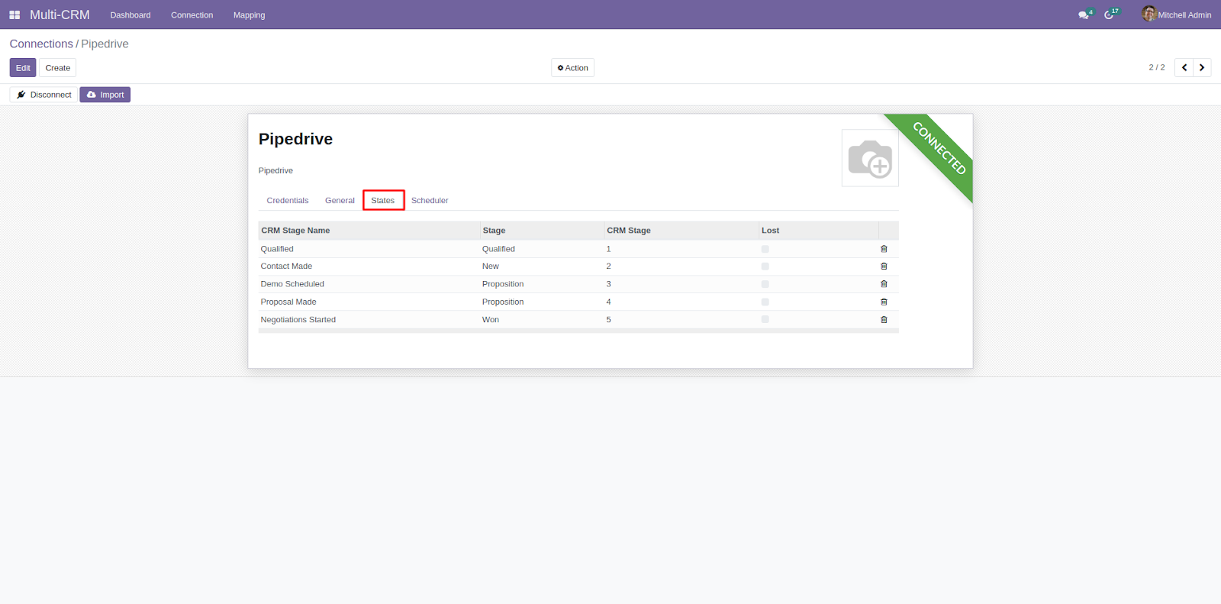Click the Edit button

tap(23, 68)
